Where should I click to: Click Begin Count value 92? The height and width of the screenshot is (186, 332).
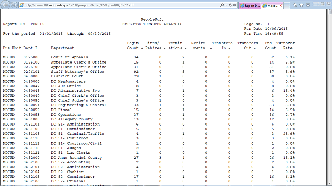[x=136, y=72]
